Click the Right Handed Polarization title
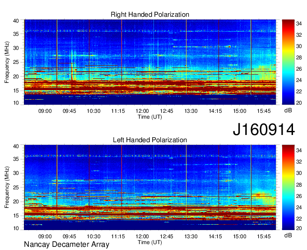Screen dimensions: 307x250 pyautogui.click(x=150, y=14)
